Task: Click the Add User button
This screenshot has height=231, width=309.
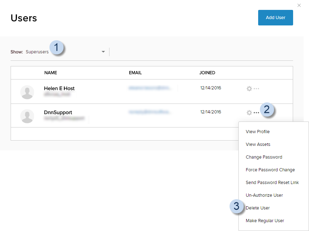Action: pos(275,18)
